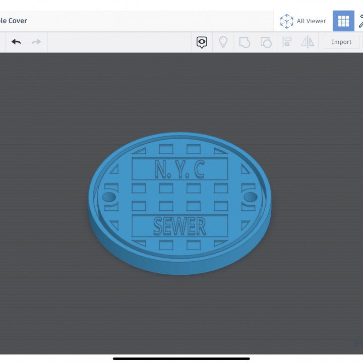
Task: Click the Import button
Action: tap(341, 42)
